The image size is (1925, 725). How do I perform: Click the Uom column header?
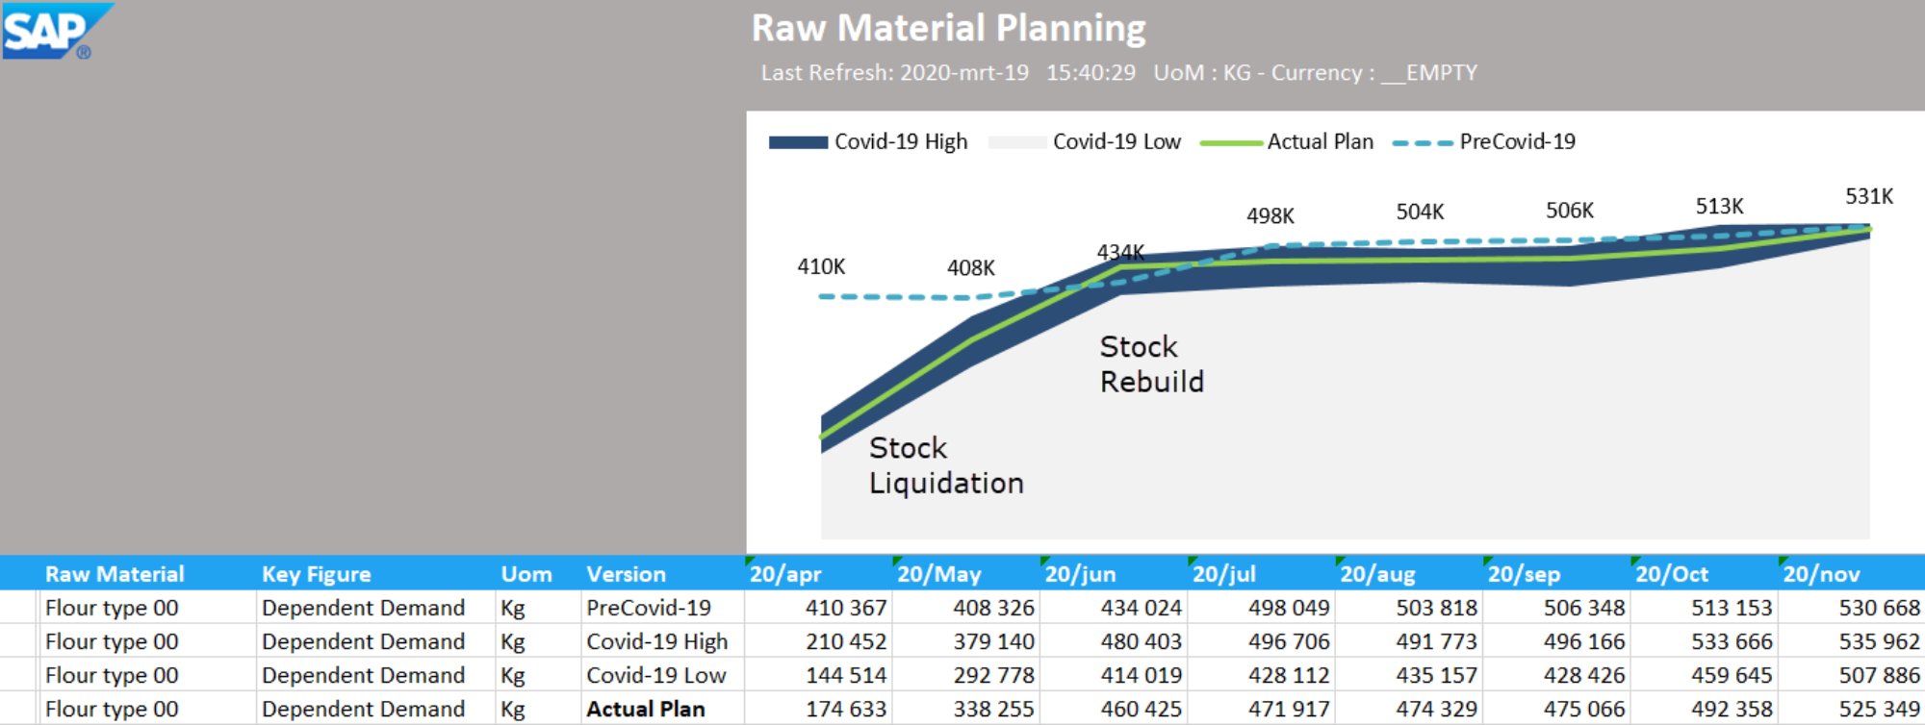526,574
